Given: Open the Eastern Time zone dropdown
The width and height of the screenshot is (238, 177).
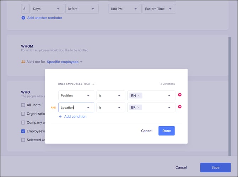Looking at the screenshot, I should tap(159, 9).
